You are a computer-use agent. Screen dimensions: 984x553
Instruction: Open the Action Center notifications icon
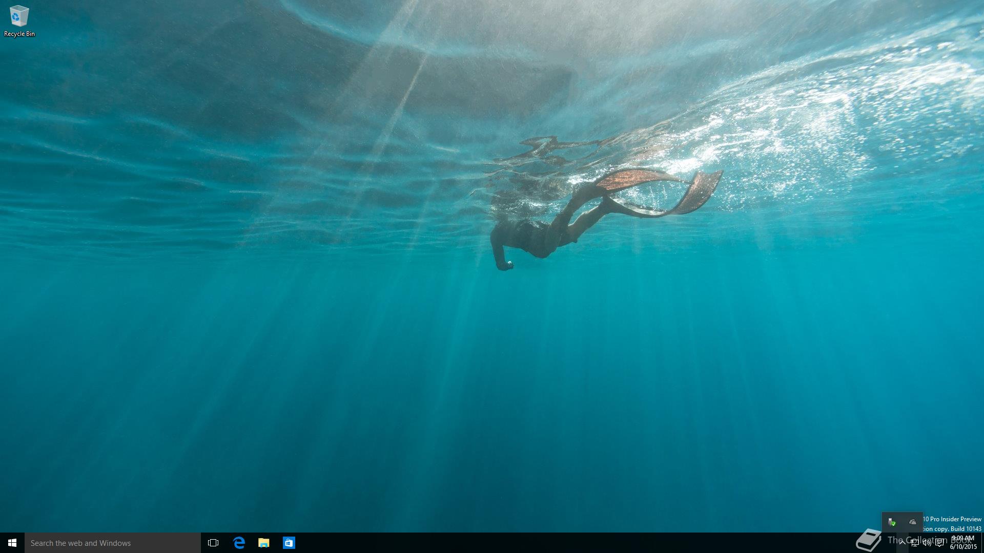[x=939, y=543]
